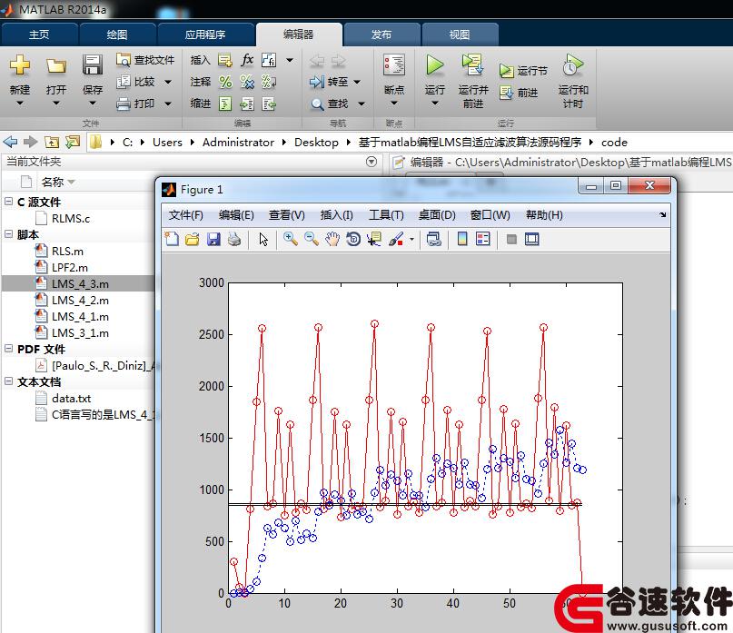Screen dimensions: 733x633
Task: Switch to the 视图 (View) tab
Action: [x=460, y=35]
